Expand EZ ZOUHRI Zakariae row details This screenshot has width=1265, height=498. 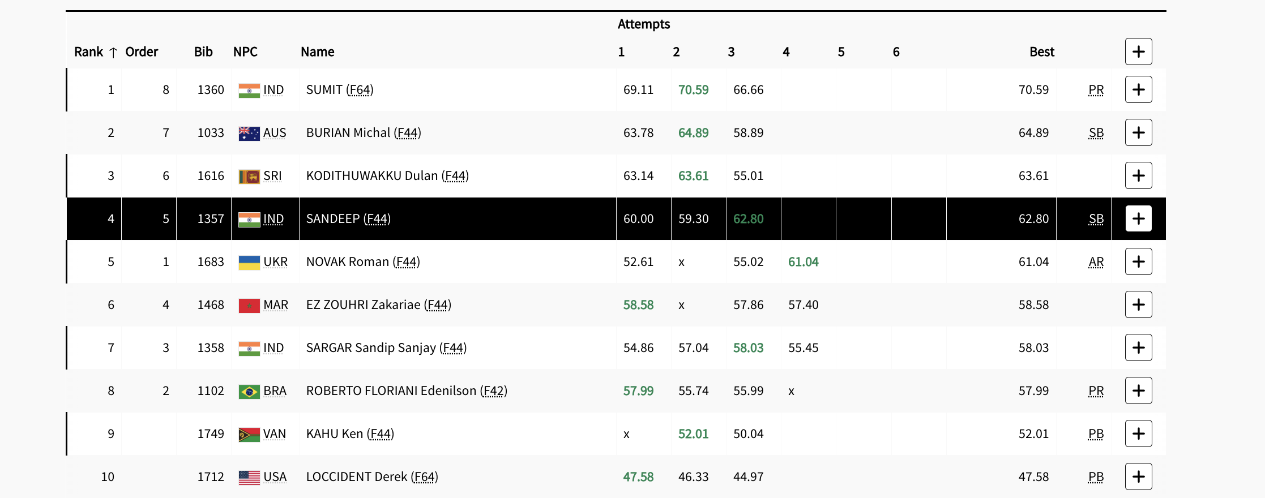pos(1138,304)
